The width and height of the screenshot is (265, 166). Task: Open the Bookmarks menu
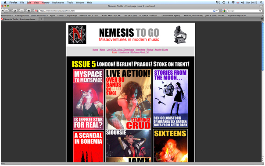click(x=58, y=3)
